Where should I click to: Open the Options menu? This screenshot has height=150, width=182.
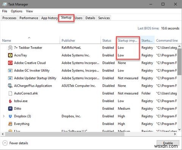tap(17, 11)
